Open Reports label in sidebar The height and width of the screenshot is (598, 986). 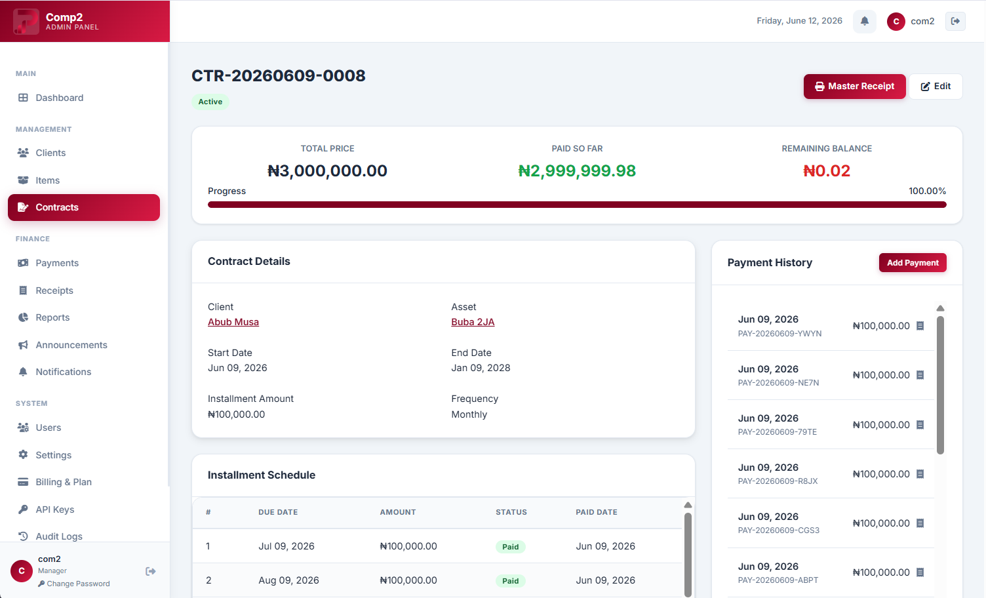[x=52, y=317]
